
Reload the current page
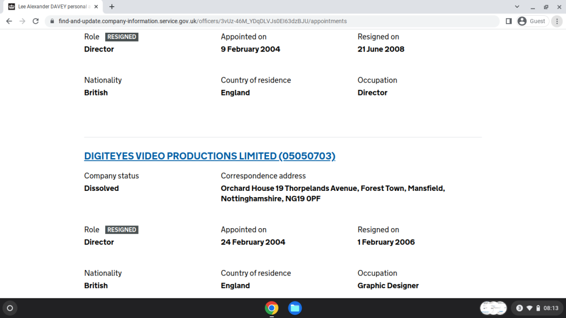click(35, 21)
